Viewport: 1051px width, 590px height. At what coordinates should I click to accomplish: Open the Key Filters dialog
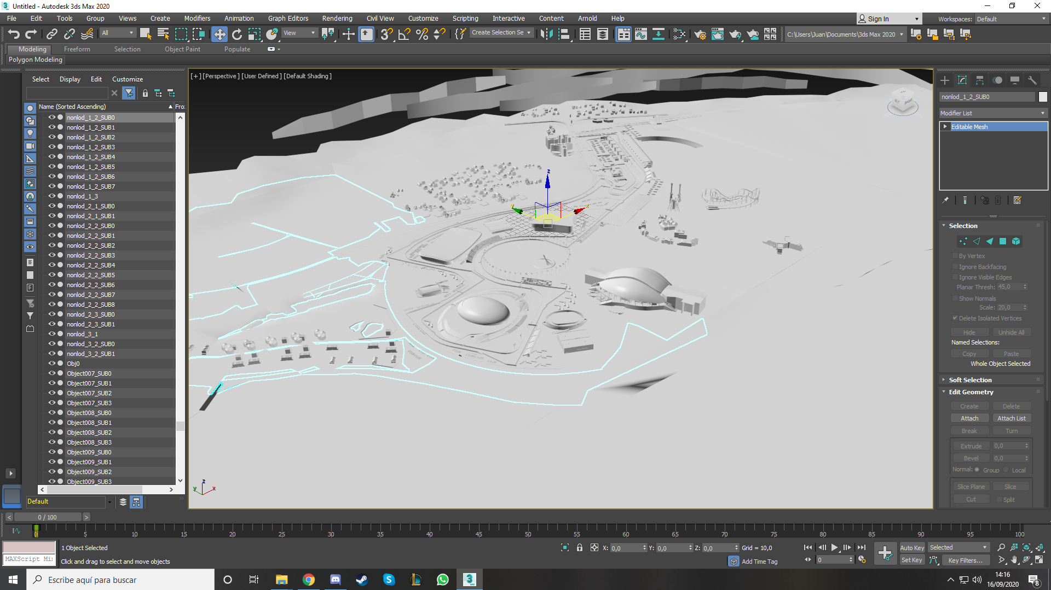point(966,560)
